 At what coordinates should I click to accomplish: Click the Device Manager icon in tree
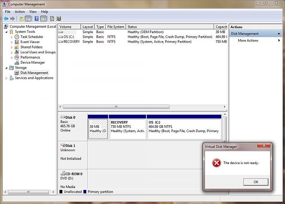[x=17, y=62]
